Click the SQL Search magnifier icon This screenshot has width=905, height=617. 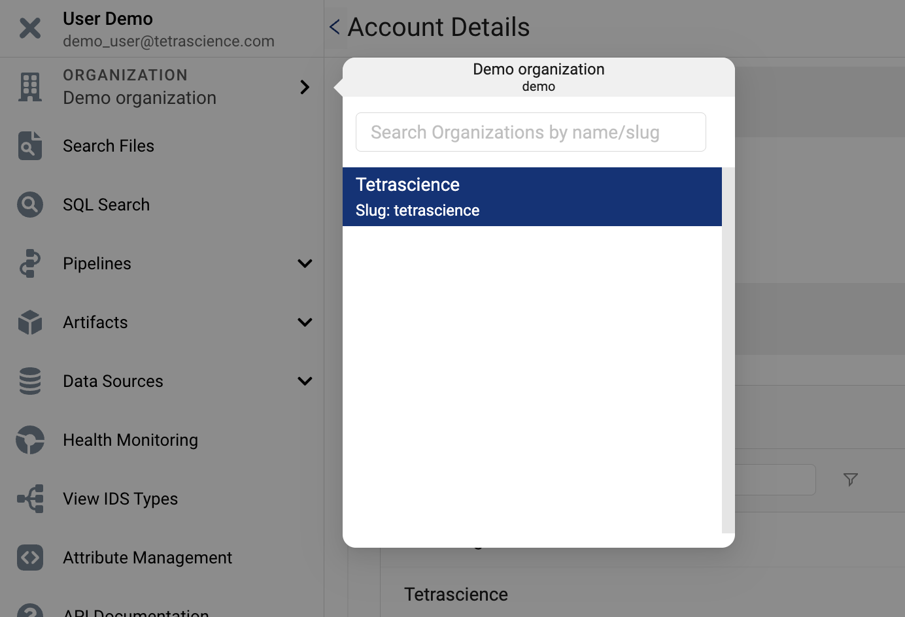pos(30,205)
